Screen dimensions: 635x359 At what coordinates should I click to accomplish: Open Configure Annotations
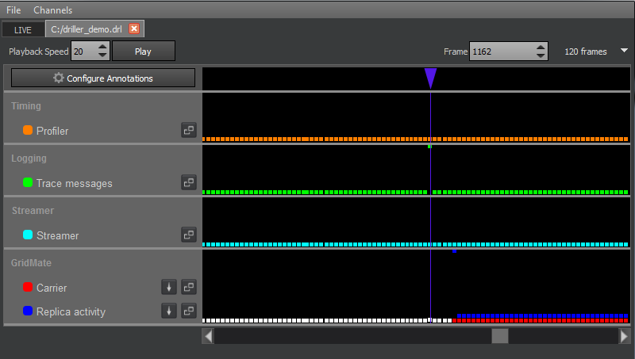click(x=103, y=78)
